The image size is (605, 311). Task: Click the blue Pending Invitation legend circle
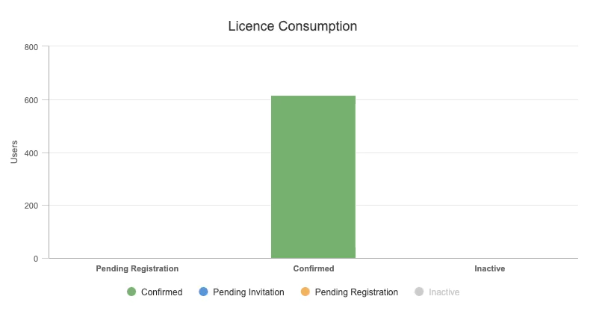[x=203, y=292]
